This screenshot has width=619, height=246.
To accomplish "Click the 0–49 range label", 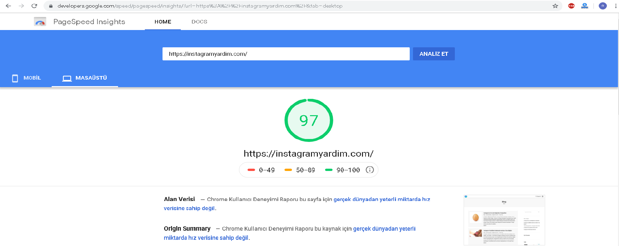I will pos(267,170).
